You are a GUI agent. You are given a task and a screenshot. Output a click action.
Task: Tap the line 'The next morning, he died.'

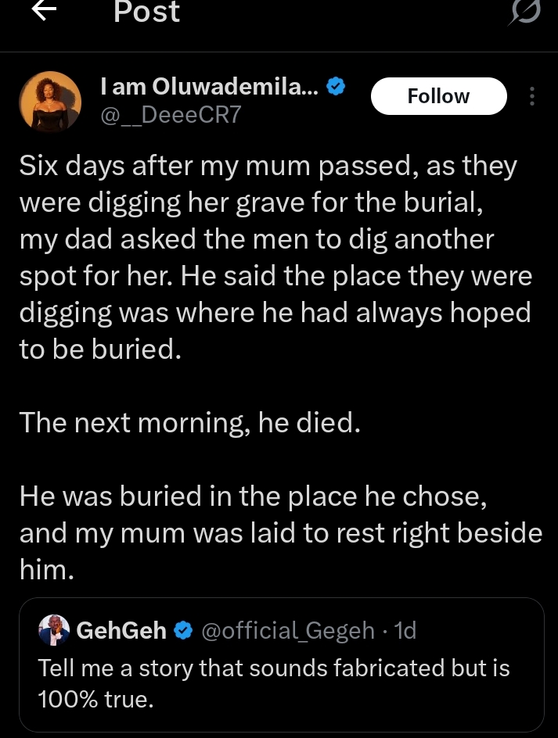[190, 422]
